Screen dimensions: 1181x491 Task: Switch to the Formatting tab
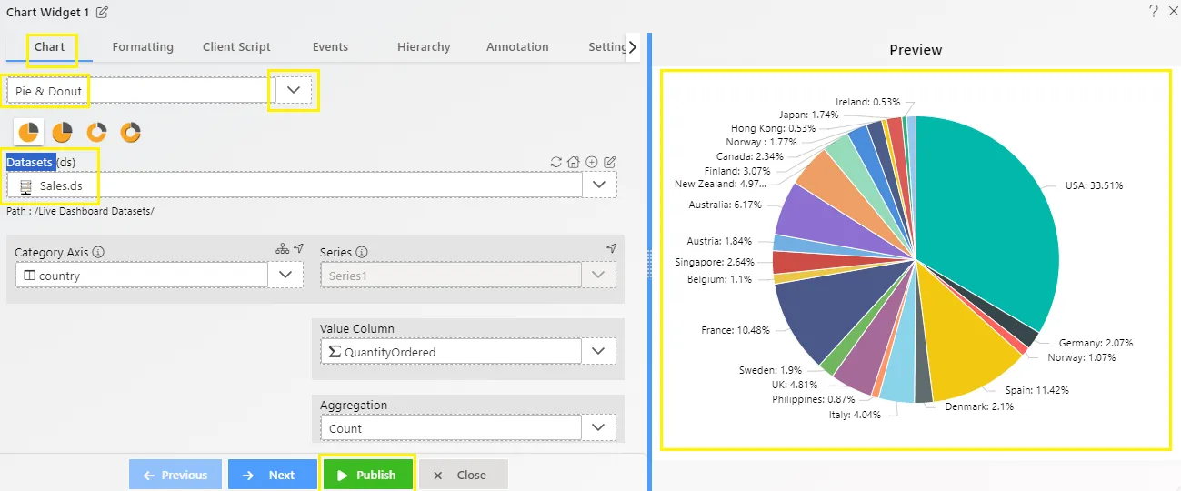click(x=143, y=46)
